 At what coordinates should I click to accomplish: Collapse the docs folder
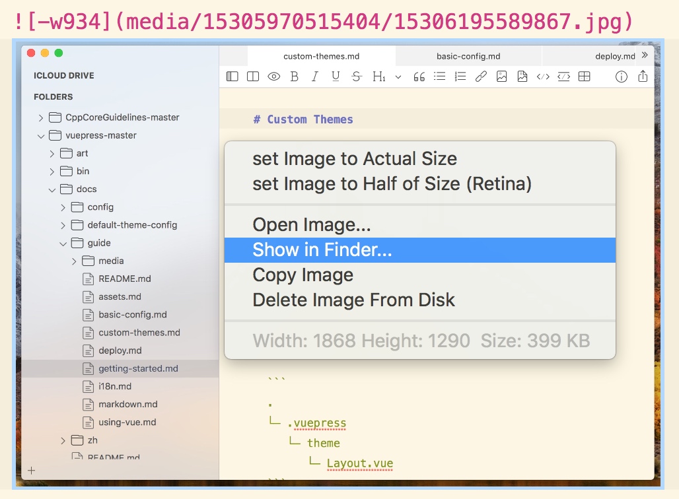pyautogui.click(x=52, y=189)
